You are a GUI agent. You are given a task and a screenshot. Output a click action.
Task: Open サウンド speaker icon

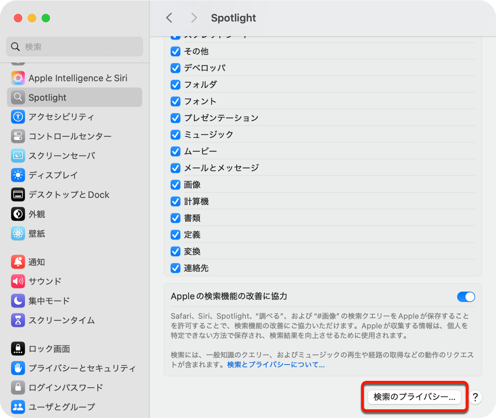click(18, 281)
